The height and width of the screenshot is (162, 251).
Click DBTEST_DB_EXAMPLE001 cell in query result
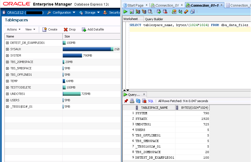[x=155, y=158]
